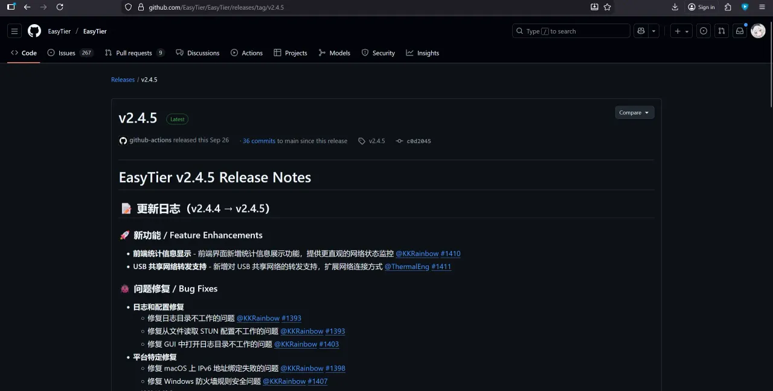Click the v2.4.5 tag link
Viewport: 773px width, 391px height.
pos(371,141)
